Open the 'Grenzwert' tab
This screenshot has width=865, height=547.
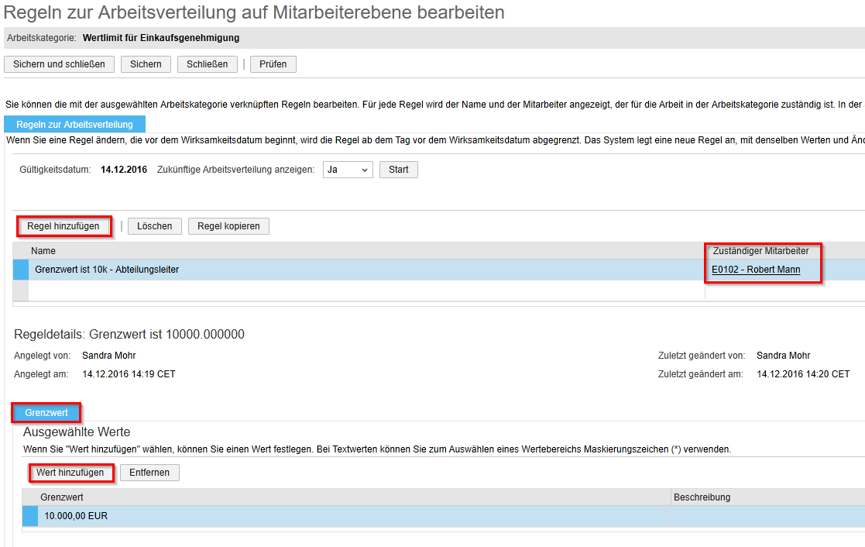[x=46, y=413]
